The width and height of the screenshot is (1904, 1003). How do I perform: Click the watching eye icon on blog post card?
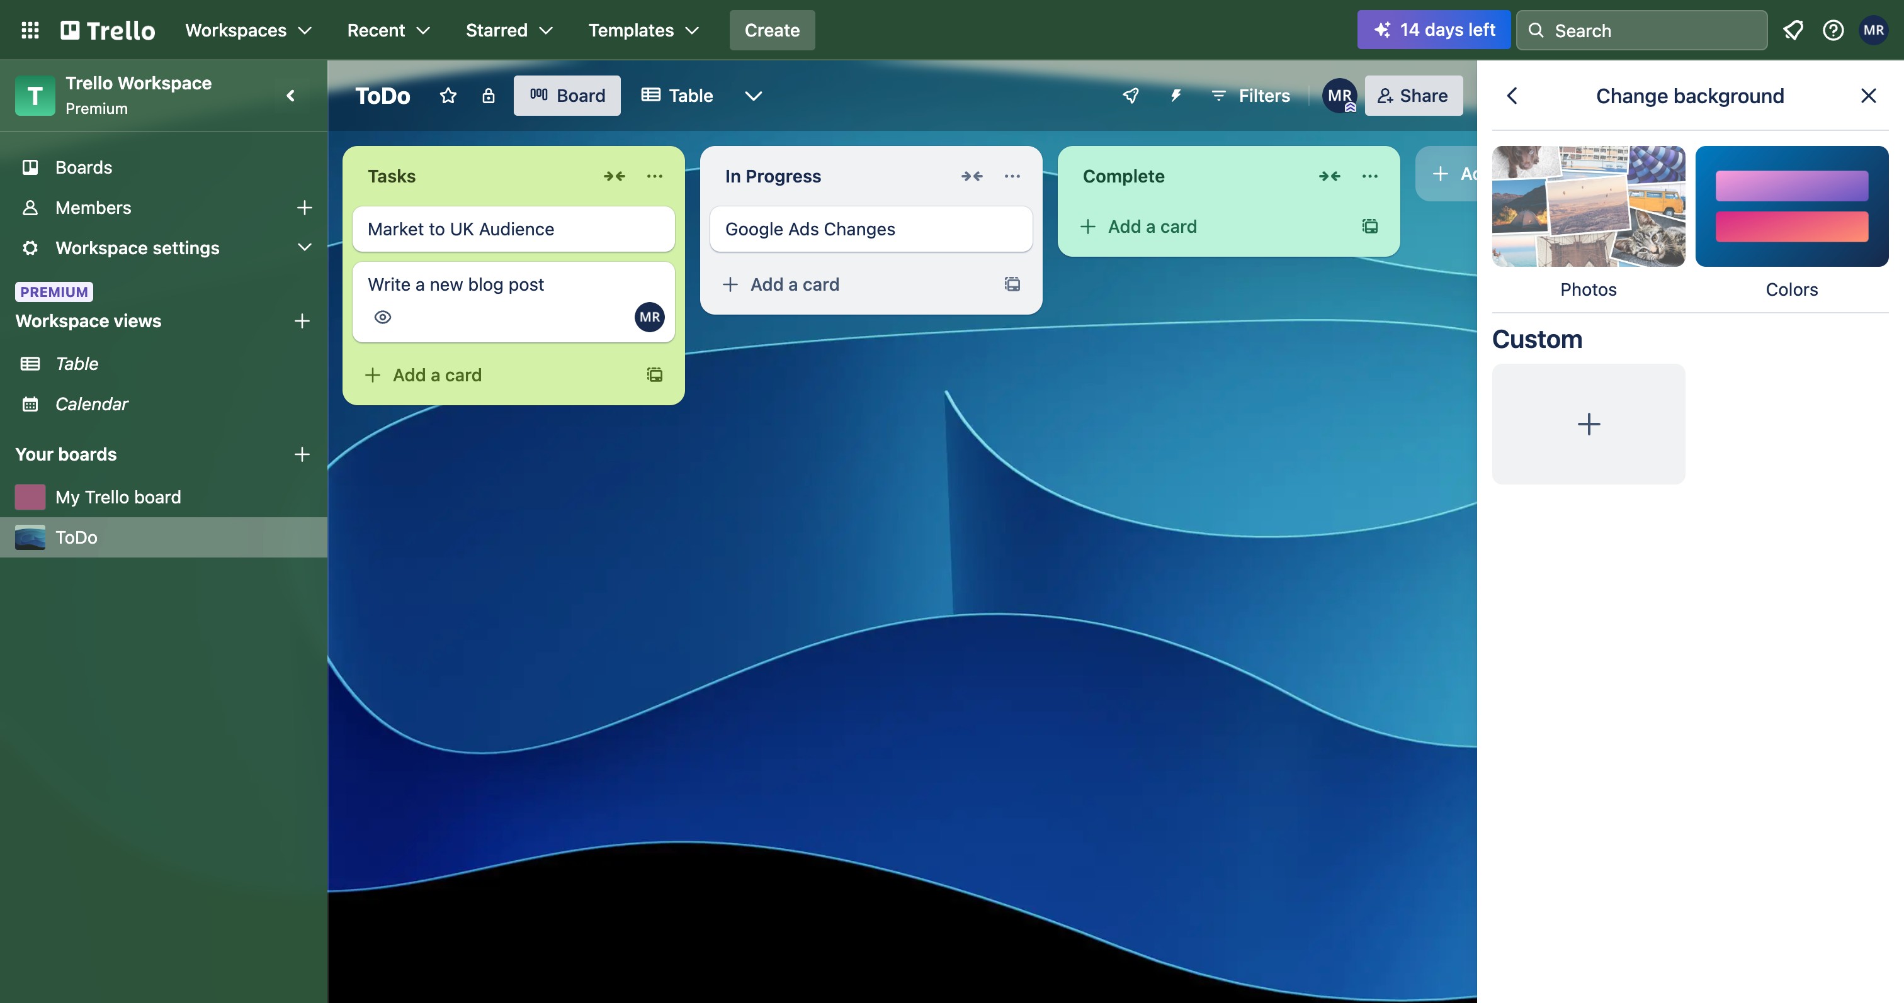(x=382, y=317)
